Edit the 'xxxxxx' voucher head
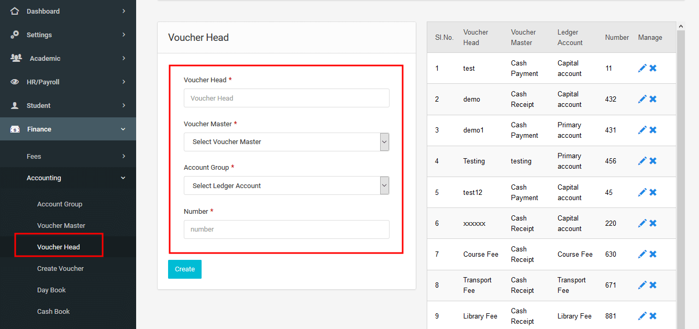The height and width of the screenshot is (329, 699). pyautogui.click(x=642, y=223)
